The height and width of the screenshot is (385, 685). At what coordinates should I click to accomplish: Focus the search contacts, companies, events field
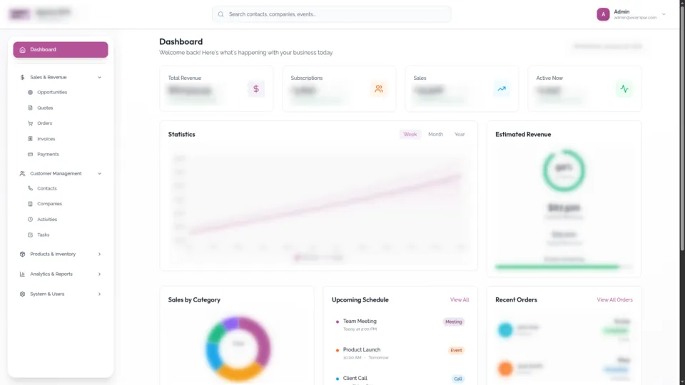[332, 14]
